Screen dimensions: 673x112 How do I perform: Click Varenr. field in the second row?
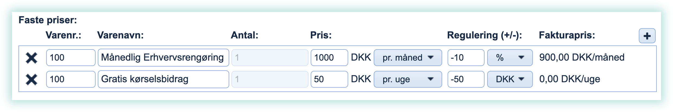point(71,79)
